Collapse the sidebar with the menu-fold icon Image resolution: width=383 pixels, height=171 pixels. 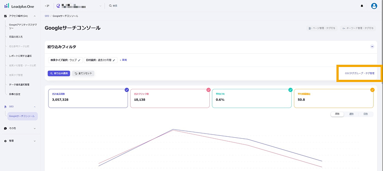tap(48, 6)
